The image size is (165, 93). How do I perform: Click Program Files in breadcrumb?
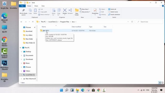65,22
